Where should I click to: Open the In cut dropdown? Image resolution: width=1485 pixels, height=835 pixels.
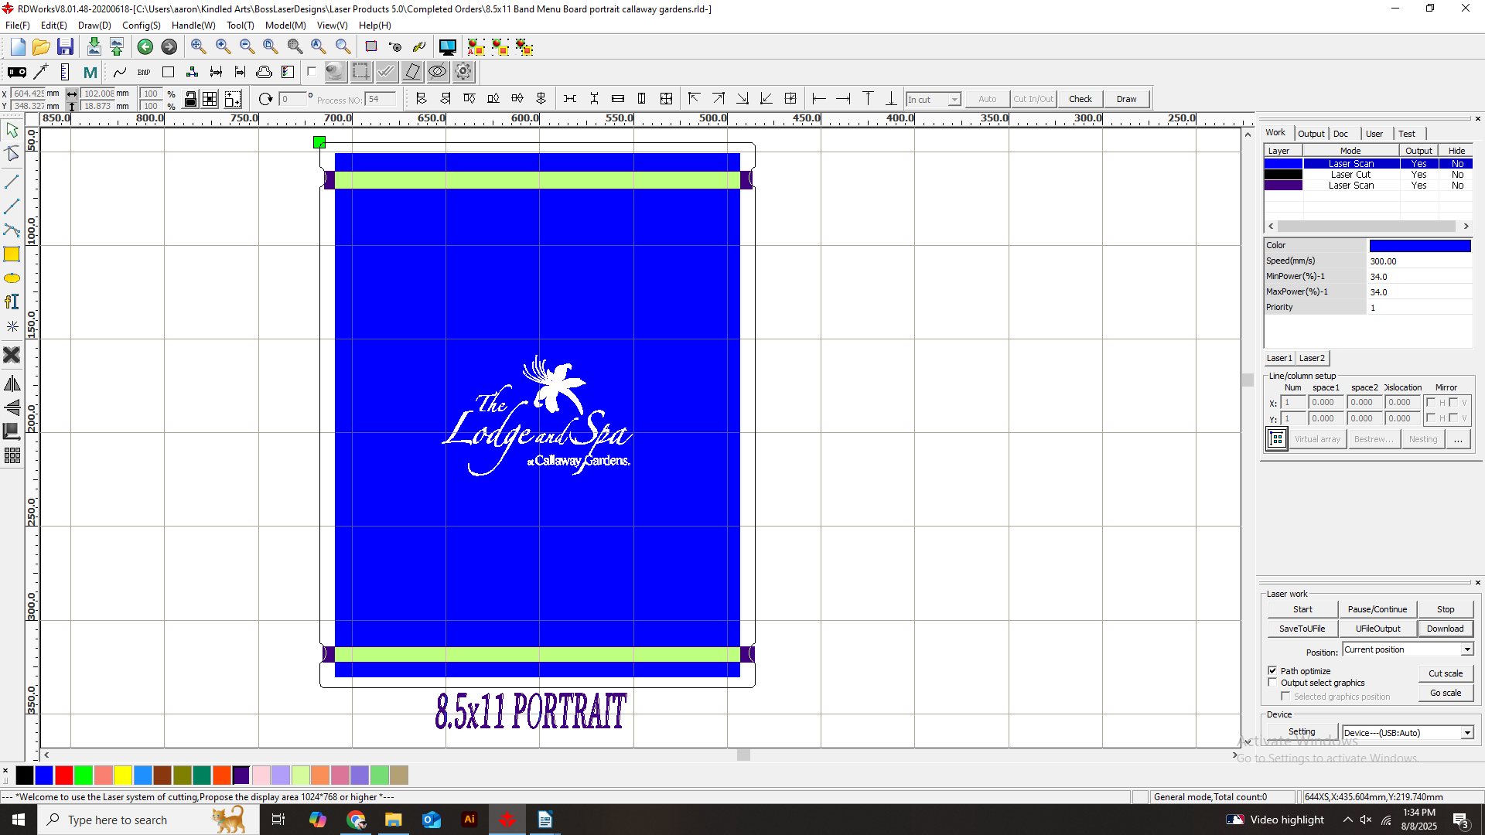coord(934,100)
